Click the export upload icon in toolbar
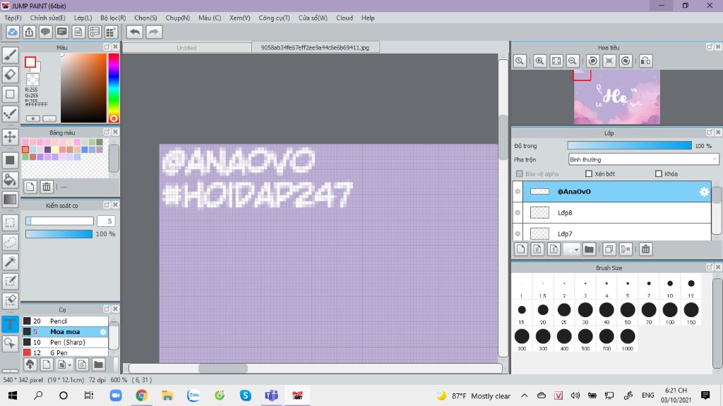The height and width of the screenshot is (406, 723). point(29,32)
